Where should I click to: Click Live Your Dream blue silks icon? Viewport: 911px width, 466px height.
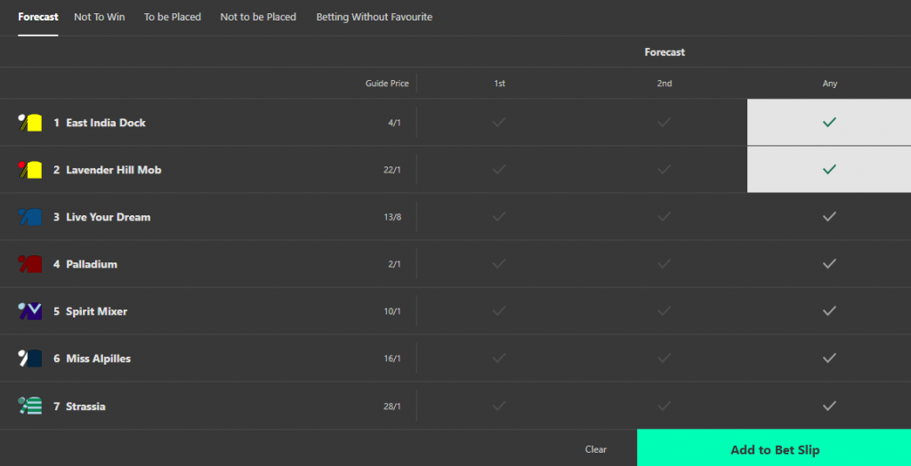pyautogui.click(x=30, y=217)
